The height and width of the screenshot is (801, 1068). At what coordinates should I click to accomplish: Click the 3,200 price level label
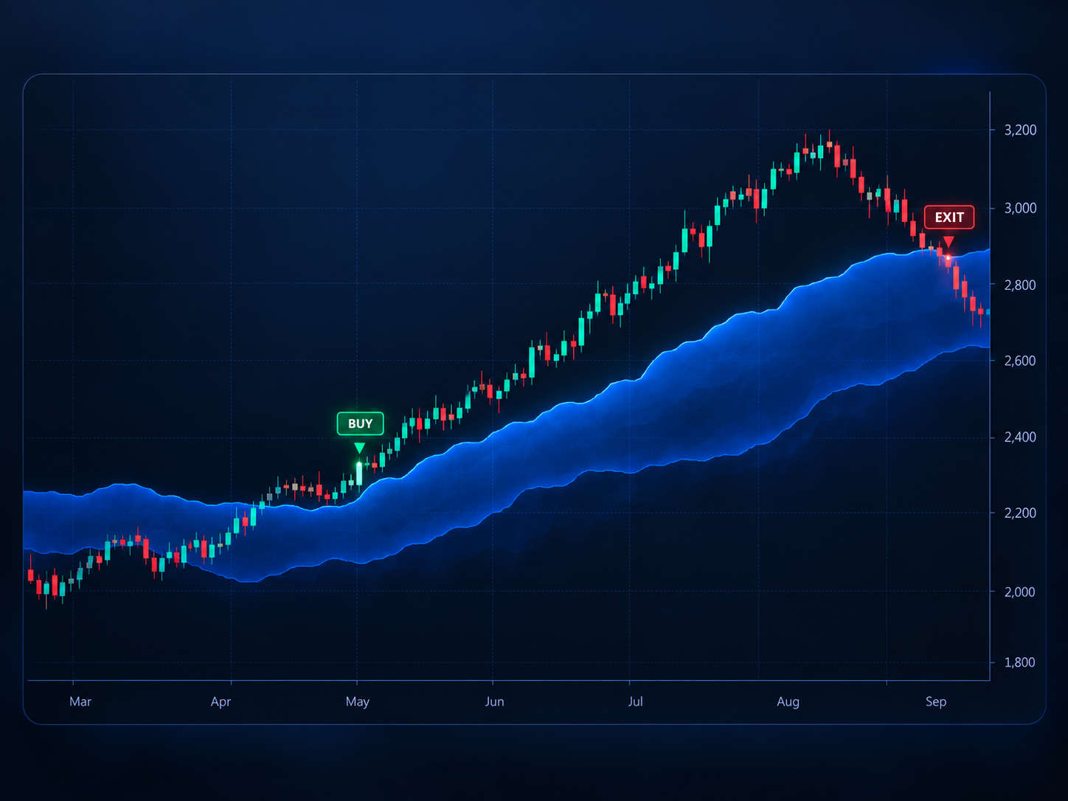click(x=1020, y=130)
